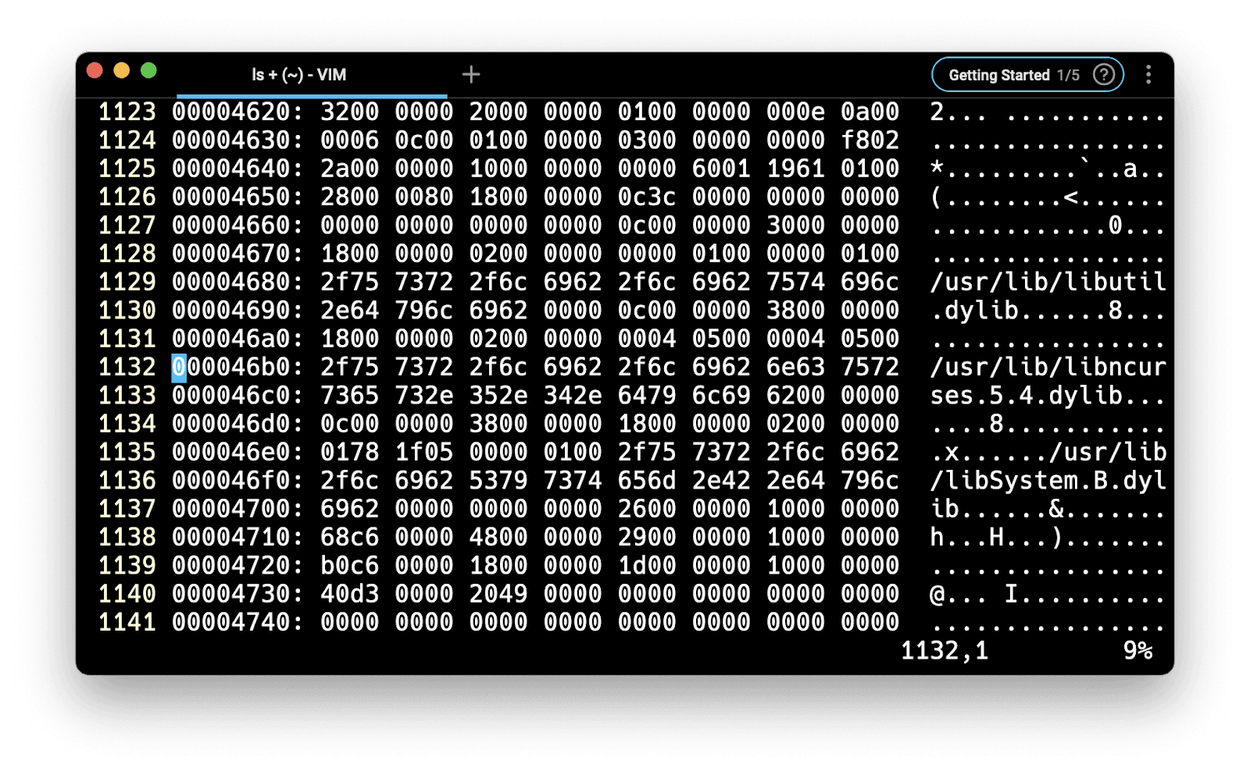
Task: Click hex value b0c6 on line 1139
Action: click(349, 566)
